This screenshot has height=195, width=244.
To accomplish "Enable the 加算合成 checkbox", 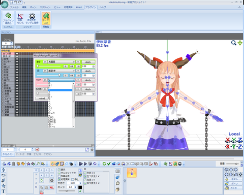I will pos(59,176).
